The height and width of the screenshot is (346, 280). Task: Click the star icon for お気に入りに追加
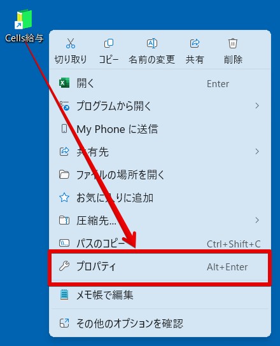(64, 197)
